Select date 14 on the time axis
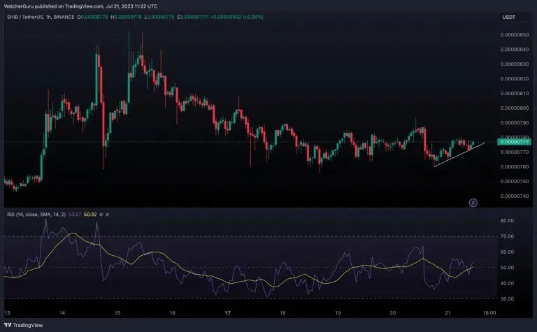Screen dimensions: 537x332 pyautogui.click(x=62, y=313)
